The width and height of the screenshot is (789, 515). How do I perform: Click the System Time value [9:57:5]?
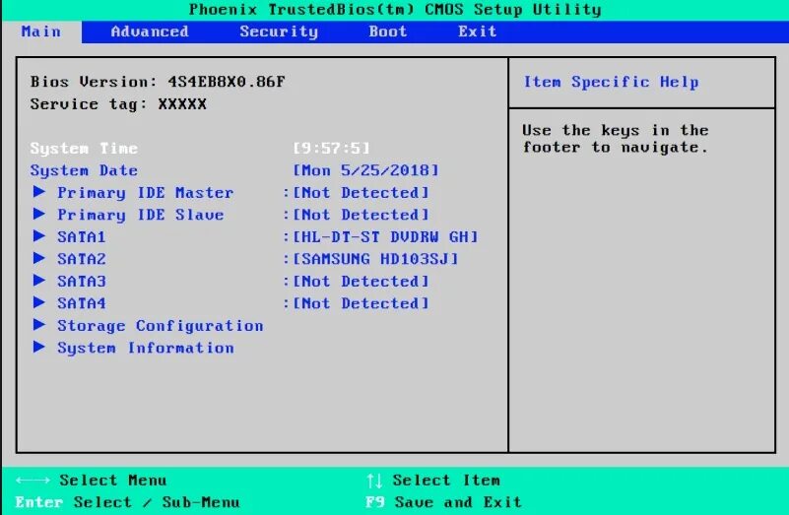coord(331,148)
